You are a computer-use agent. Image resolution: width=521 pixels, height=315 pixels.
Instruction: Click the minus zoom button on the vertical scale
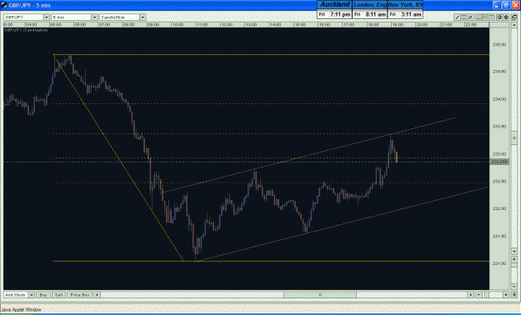514,286
